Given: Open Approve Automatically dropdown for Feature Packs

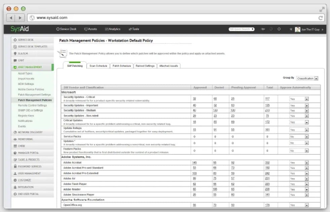Looking at the screenshot, I should 299,151.
